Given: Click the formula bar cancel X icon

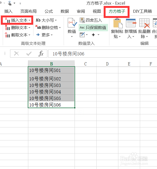Looking at the screenshot, I should (17, 54).
